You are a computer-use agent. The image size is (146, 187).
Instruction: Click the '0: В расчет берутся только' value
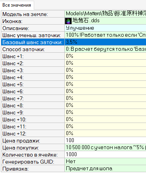point(105,49)
